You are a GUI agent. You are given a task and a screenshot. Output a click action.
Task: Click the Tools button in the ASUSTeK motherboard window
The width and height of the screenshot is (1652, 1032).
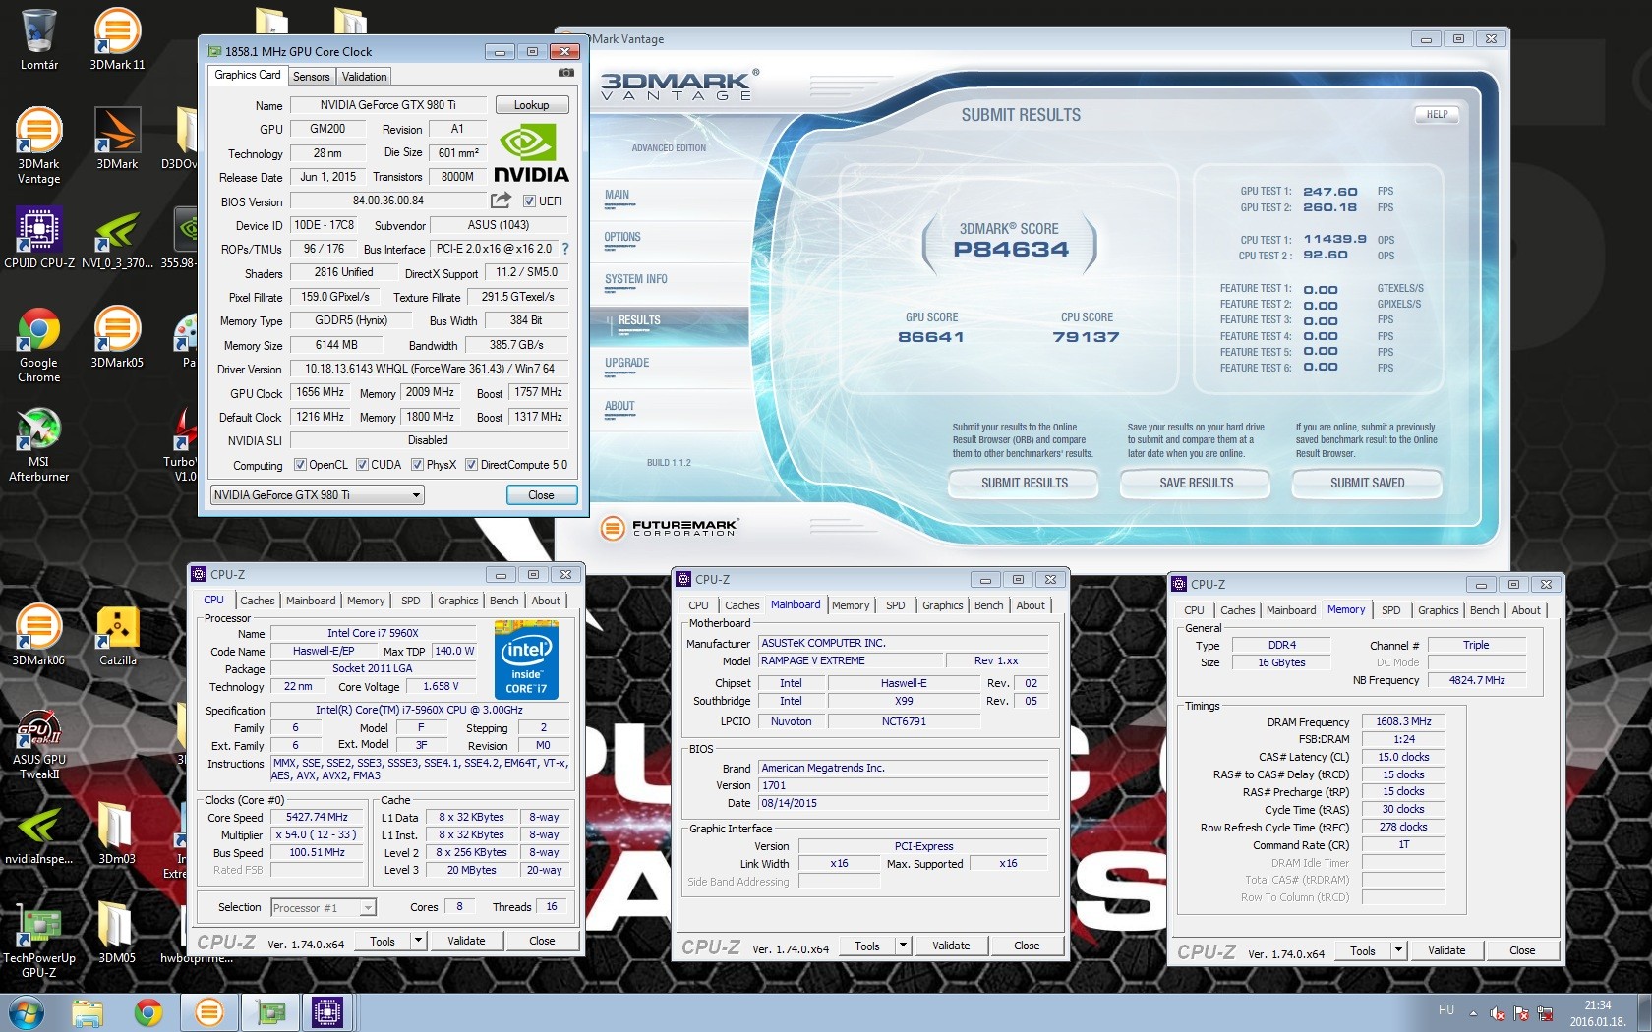tap(867, 946)
